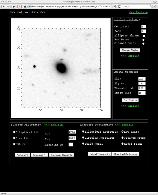Click the browser back arrow button
The height and width of the screenshot is (195, 158).
point(4,6)
